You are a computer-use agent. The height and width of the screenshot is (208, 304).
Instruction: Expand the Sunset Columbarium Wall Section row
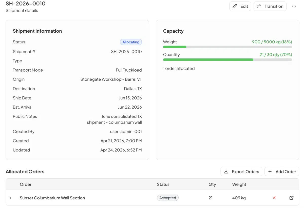point(10,198)
